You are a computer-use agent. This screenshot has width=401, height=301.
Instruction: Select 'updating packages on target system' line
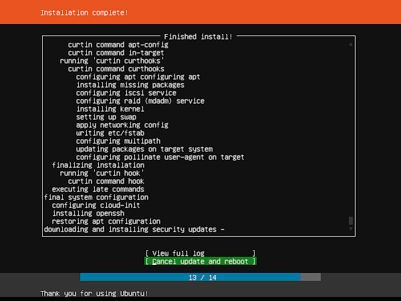coord(144,149)
